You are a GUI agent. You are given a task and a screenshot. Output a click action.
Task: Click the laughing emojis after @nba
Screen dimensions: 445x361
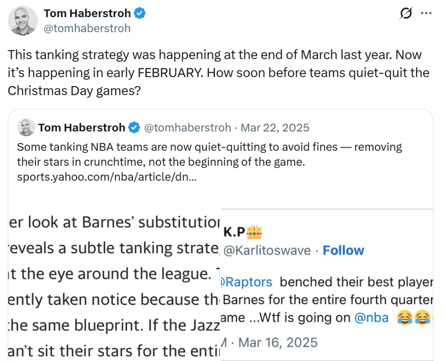(x=413, y=318)
